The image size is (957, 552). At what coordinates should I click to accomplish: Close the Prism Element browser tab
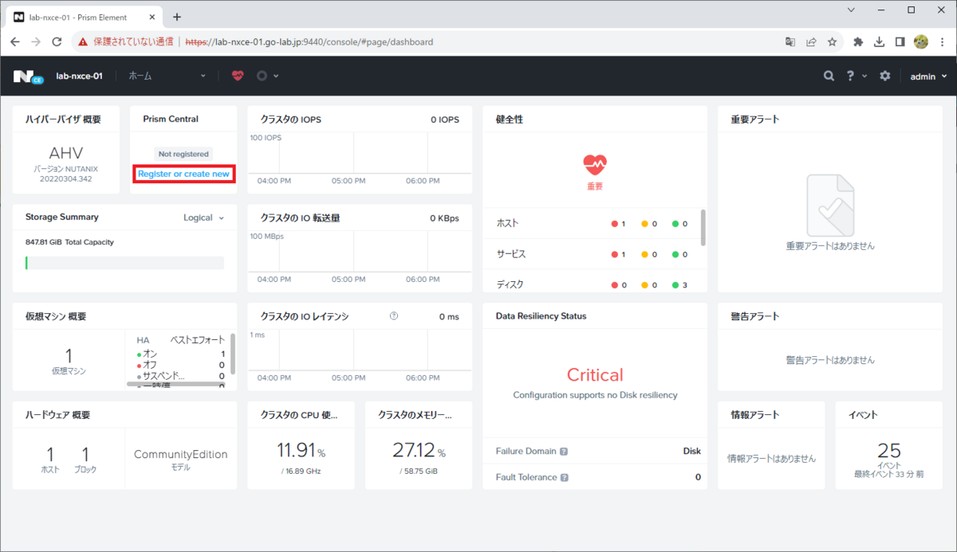[150, 17]
